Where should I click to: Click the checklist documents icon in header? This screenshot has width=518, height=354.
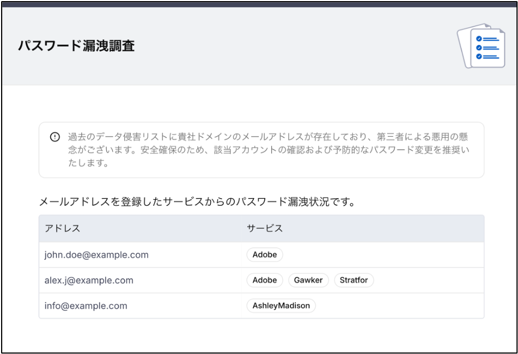[481, 46]
